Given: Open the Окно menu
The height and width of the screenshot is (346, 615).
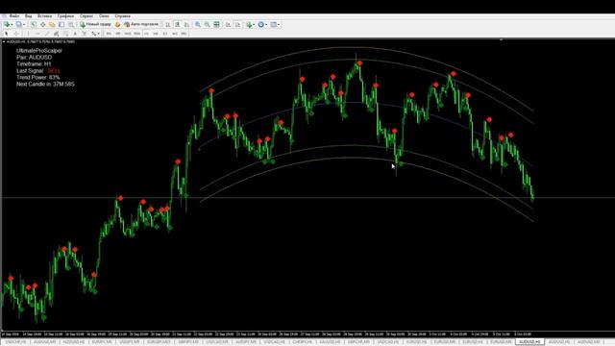Looking at the screenshot, I should [x=104, y=16].
